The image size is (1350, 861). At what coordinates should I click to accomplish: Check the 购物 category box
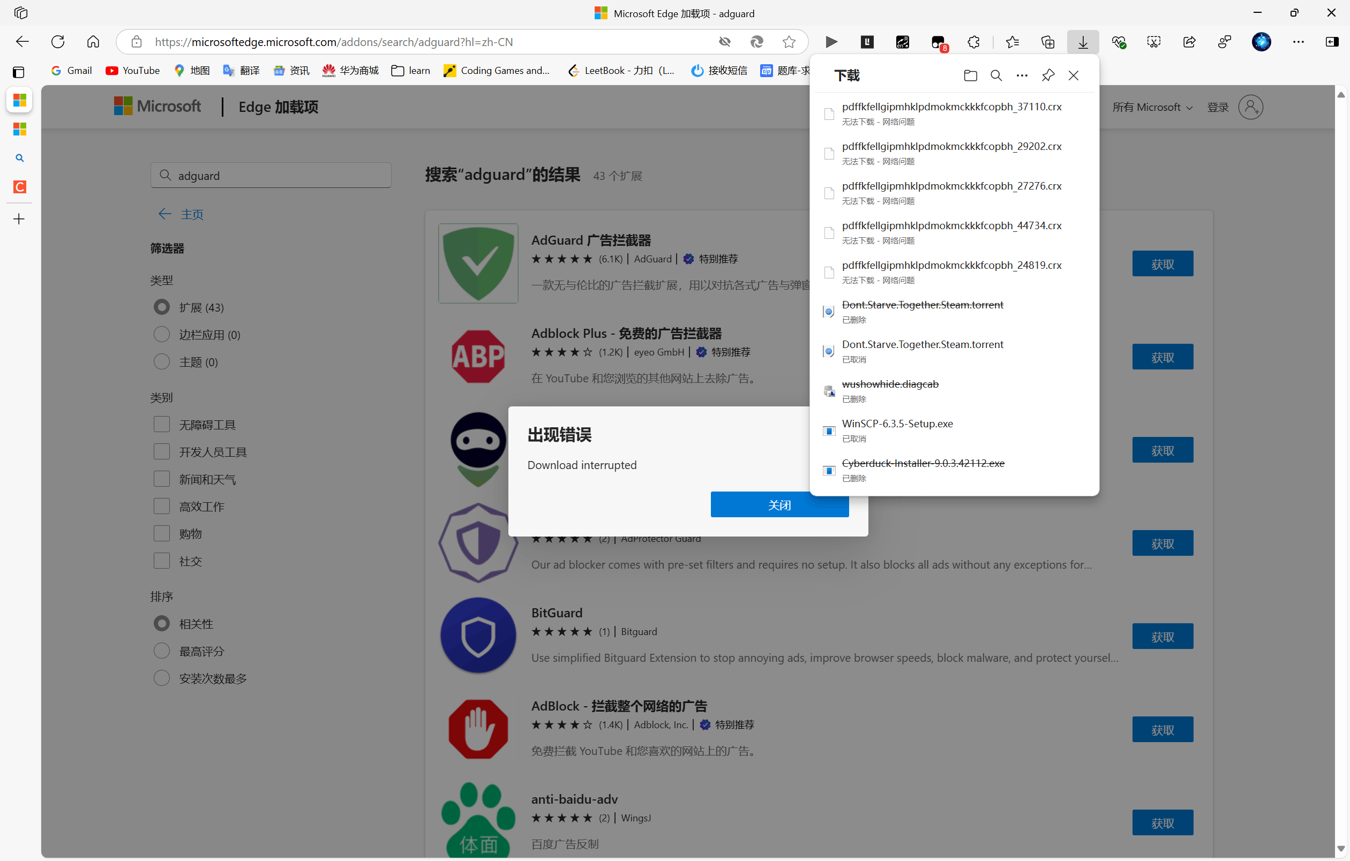161,533
